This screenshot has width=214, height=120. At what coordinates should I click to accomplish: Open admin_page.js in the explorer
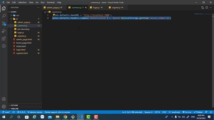(24, 22)
